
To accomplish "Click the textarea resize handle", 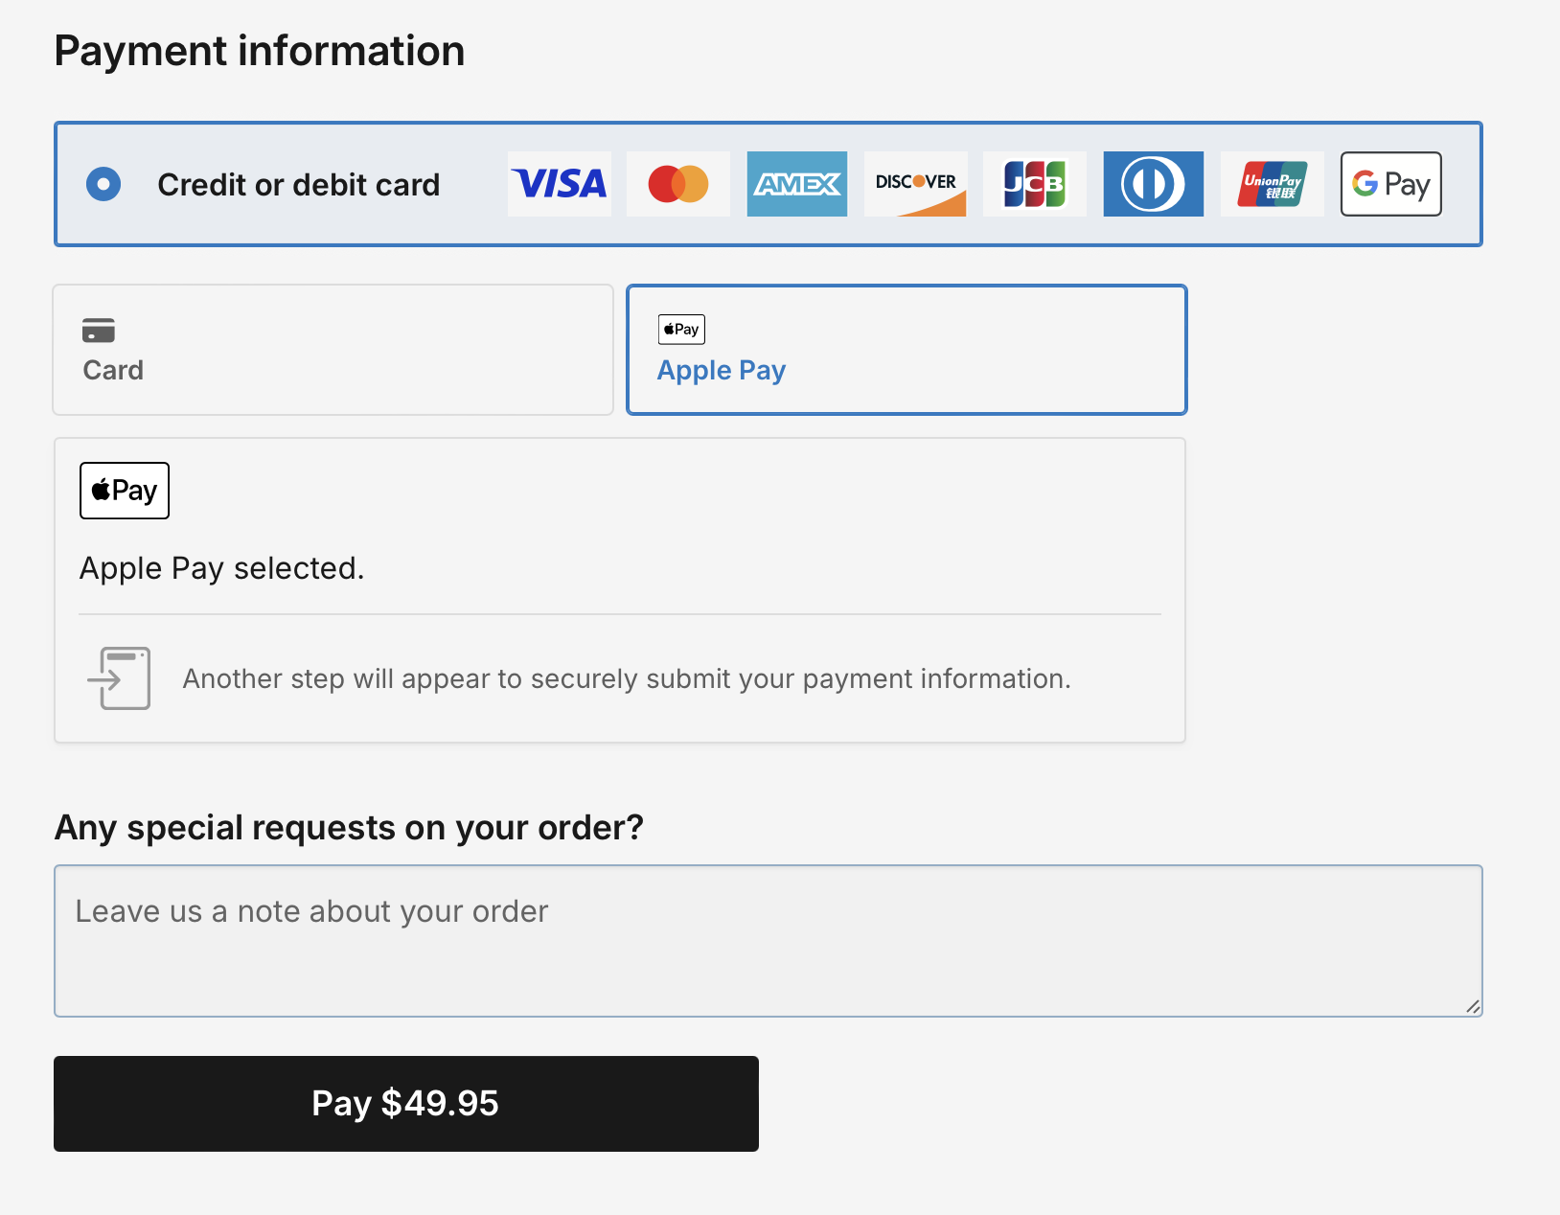I will 1474,1008.
